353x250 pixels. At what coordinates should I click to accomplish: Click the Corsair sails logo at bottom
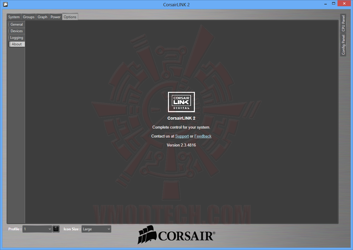(177, 235)
